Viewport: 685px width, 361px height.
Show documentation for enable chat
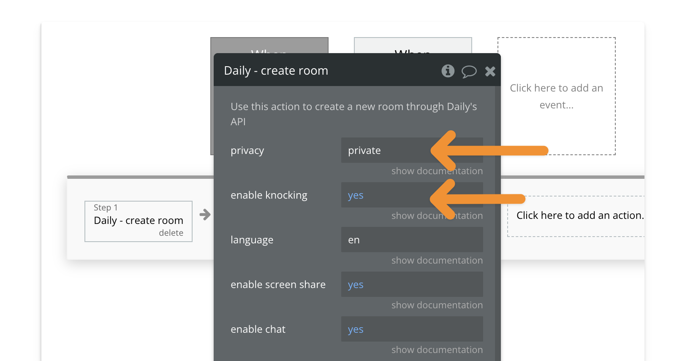tap(437, 350)
